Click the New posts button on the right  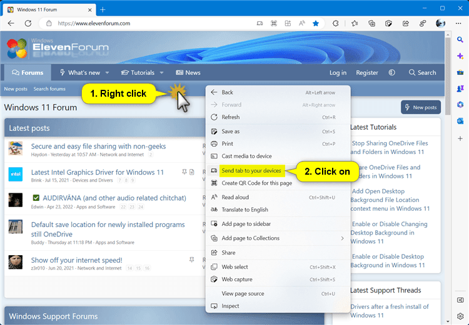[421, 107]
